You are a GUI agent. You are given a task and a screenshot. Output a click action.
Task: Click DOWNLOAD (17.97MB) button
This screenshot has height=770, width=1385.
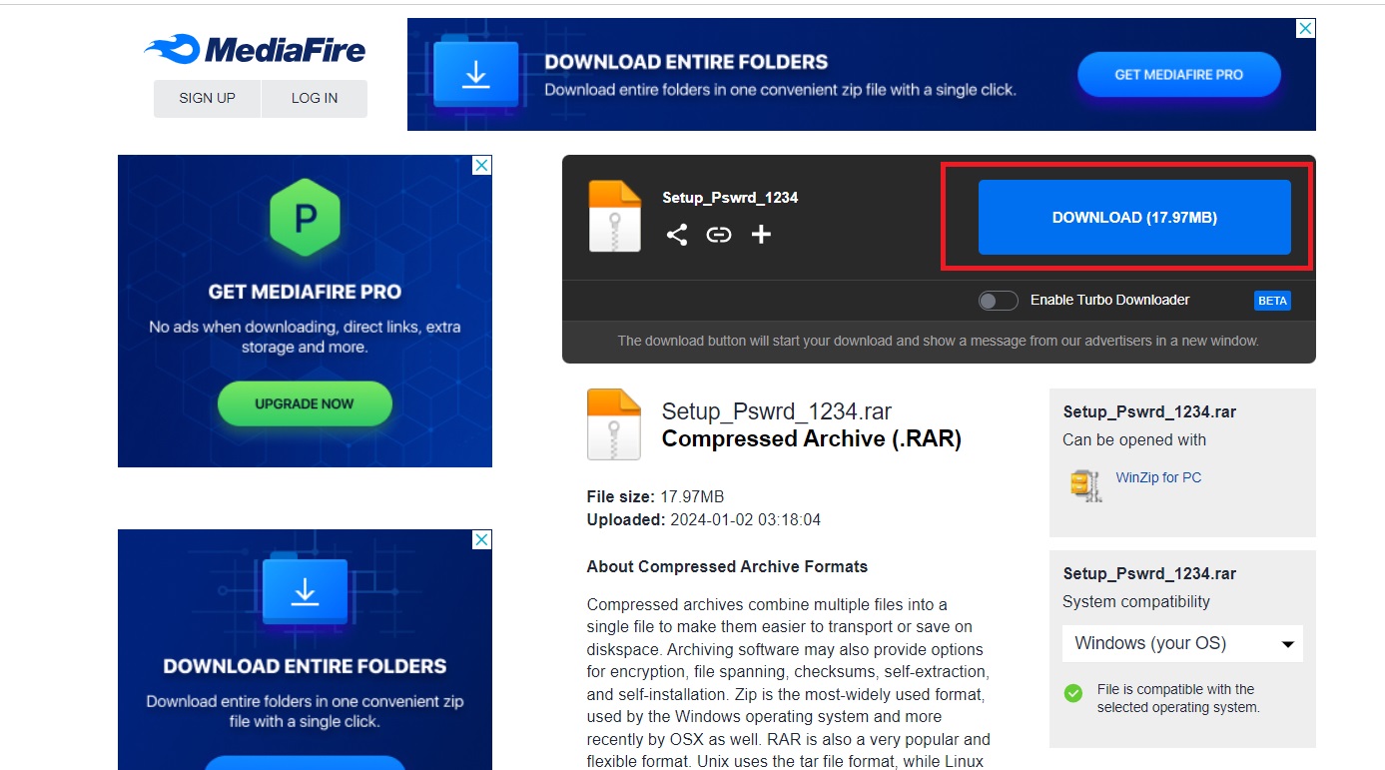click(1134, 217)
